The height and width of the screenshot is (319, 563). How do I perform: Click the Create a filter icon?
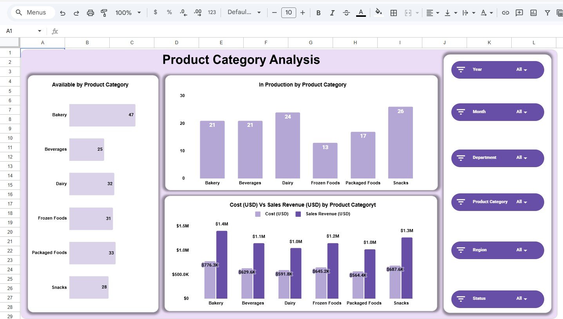click(x=547, y=13)
